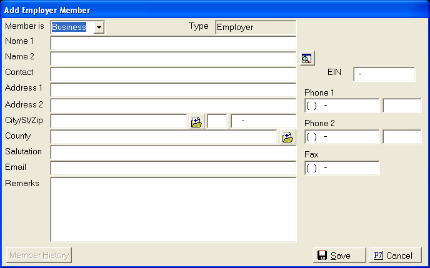430x268 pixels.
Task: Click the Save button
Action: pyautogui.click(x=339, y=256)
